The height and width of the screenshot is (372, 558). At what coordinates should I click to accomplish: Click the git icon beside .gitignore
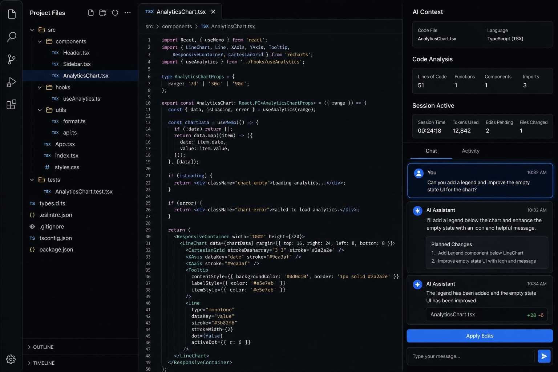[32, 226]
